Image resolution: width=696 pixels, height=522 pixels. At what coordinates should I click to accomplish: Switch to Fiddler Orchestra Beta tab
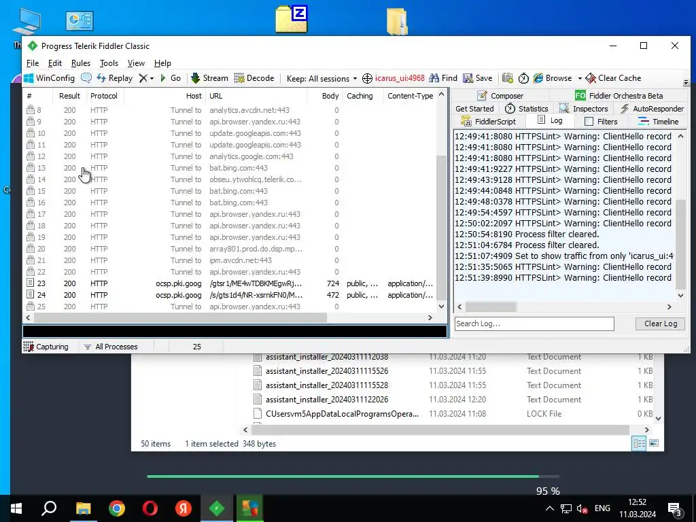(619, 96)
